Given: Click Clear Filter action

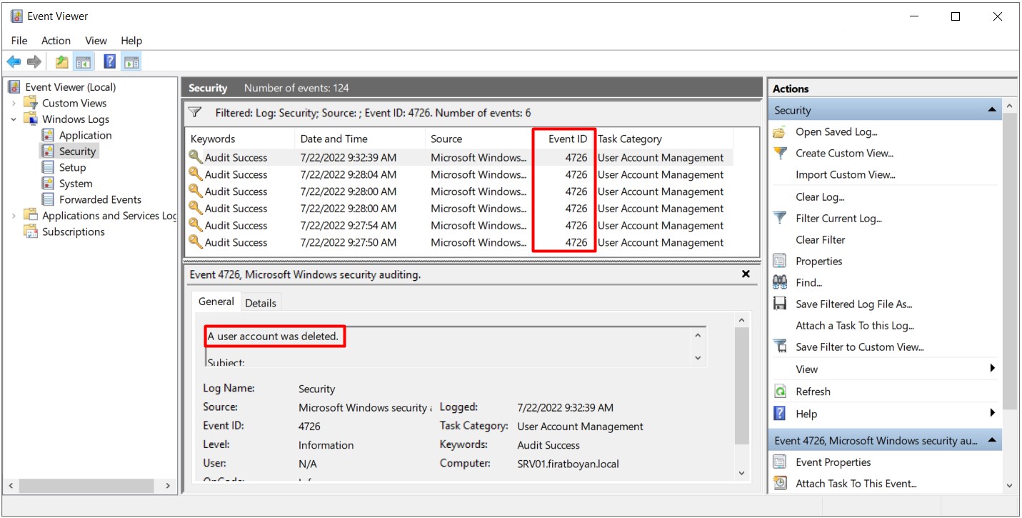Looking at the screenshot, I should (x=821, y=239).
